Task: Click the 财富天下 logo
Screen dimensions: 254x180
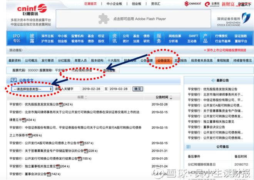Action: click(244, 4)
